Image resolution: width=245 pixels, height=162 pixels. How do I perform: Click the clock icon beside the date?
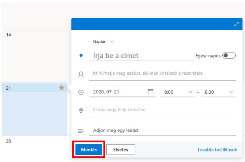coord(81,92)
